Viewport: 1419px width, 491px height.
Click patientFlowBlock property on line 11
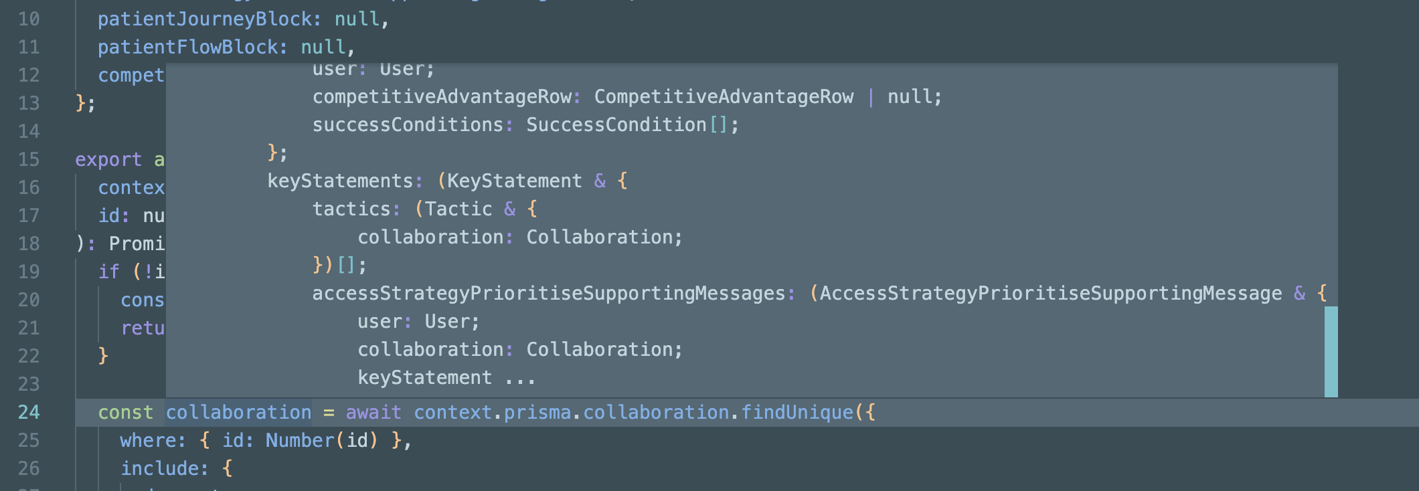click(188, 47)
